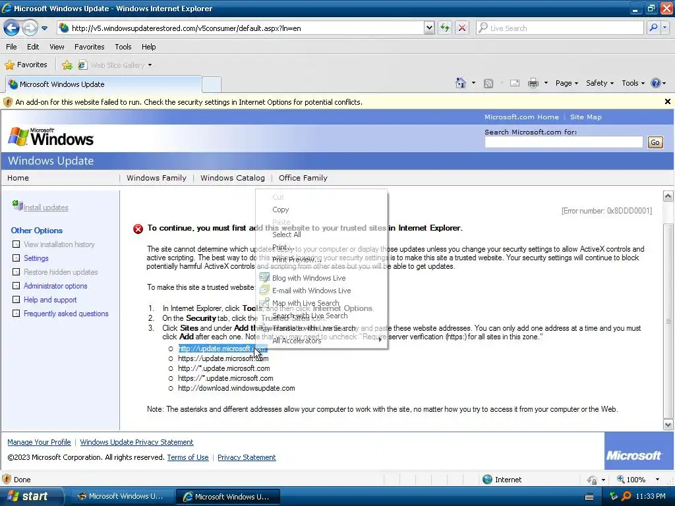Click the RSS feeds icon

coord(488,84)
